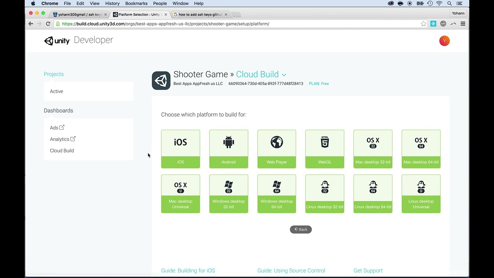This screenshot has height=278, width=494.
Task: Choose Windows desktop 32-bit platform
Action: [228, 194]
